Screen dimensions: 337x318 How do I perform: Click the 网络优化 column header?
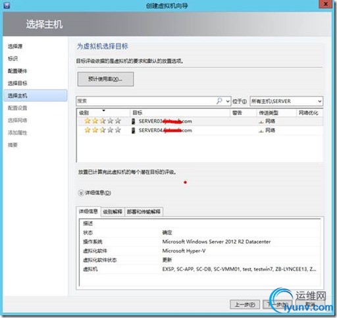click(x=309, y=113)
